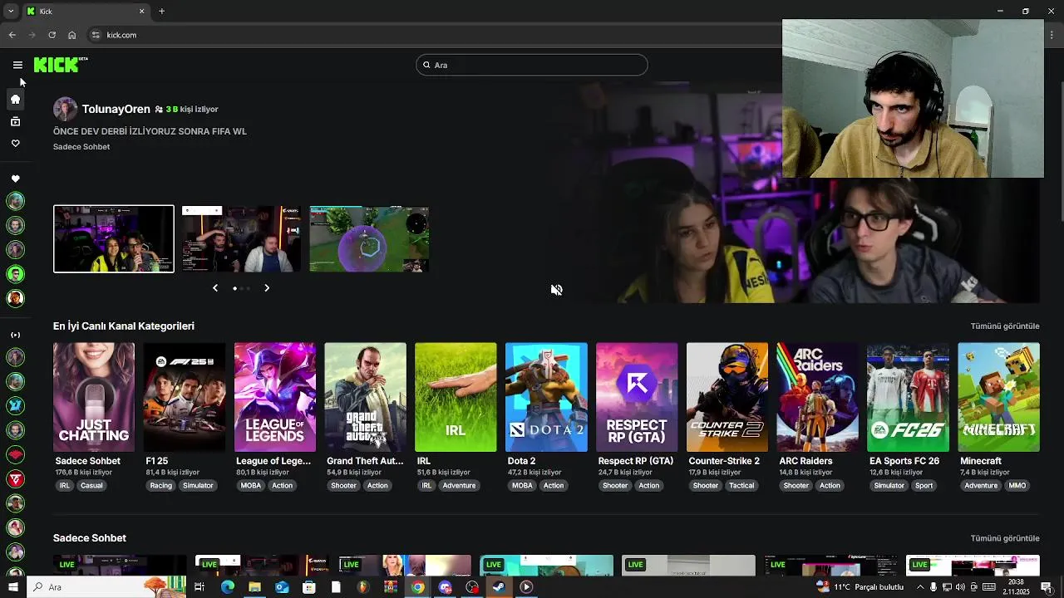Show previous featured stream with left arrow
The width and height of the screenshot is (1064, 598).
tap(215, 288)
